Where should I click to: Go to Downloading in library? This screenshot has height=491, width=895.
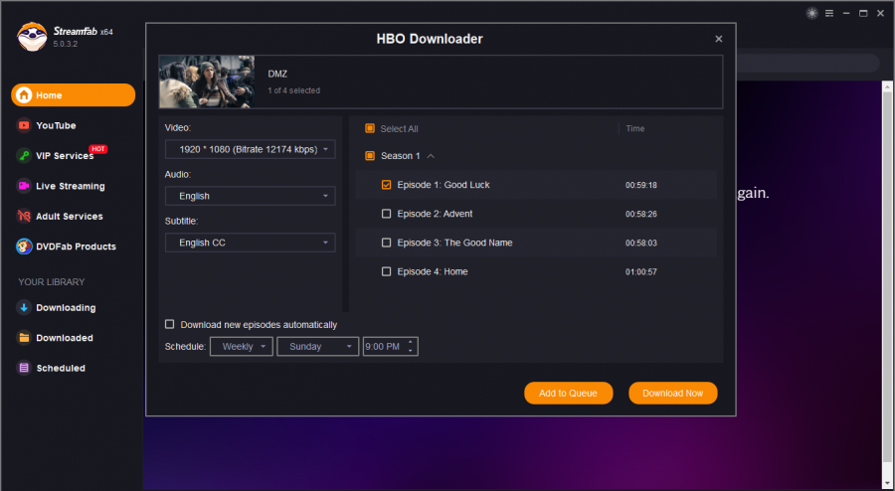[x=66, y=308]
